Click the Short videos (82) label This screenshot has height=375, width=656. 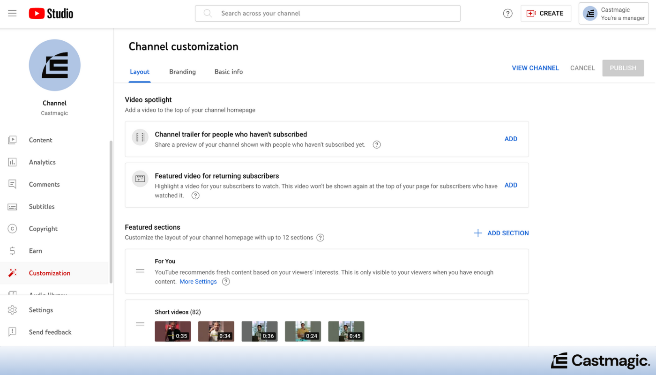click(x=178, y=312)
